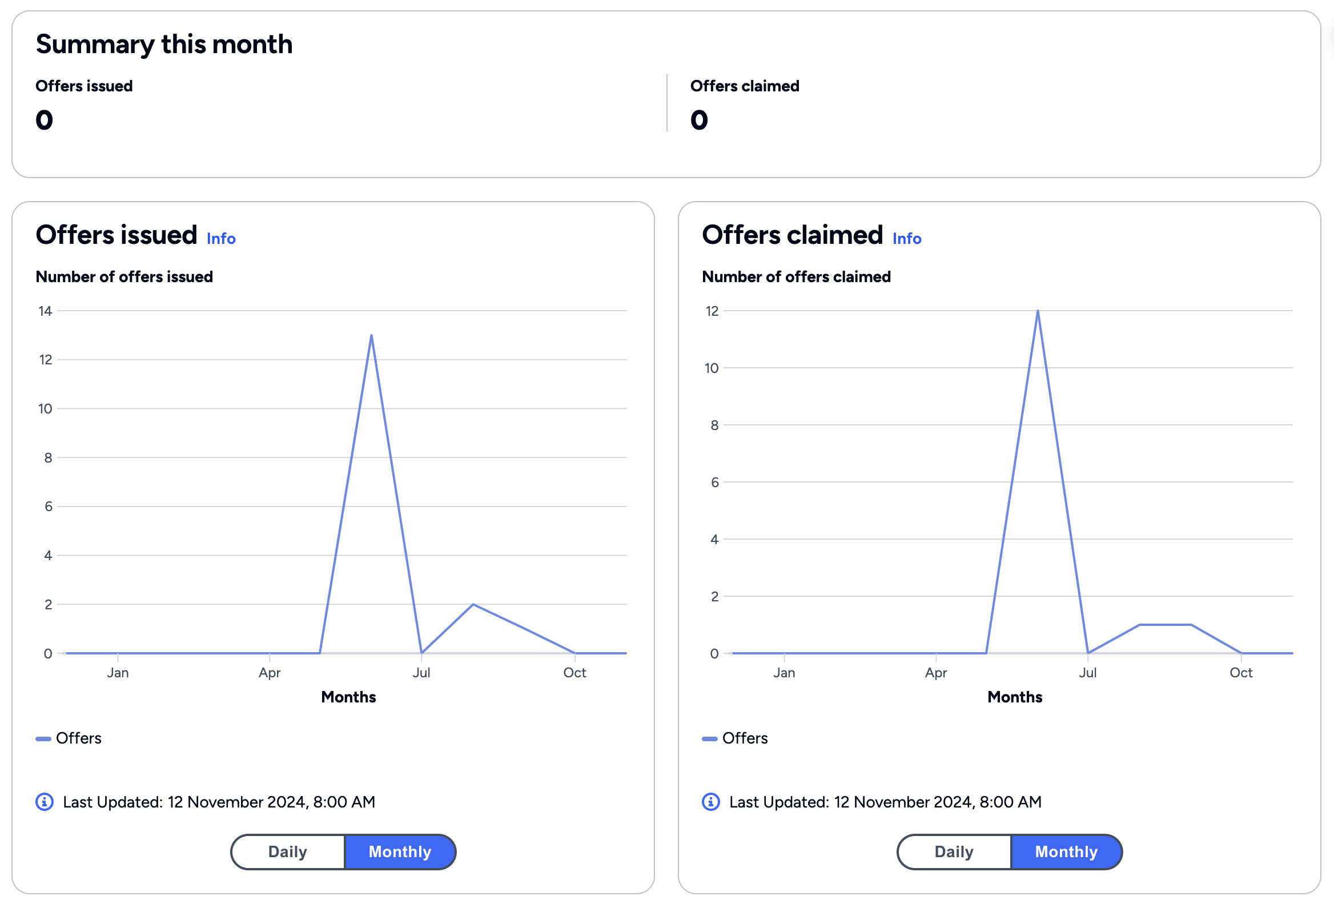Click the 0 value under summary Offers issued
Image resolution: width=1334 pixels, height=908 pixels.
click(x=44, y=120)
